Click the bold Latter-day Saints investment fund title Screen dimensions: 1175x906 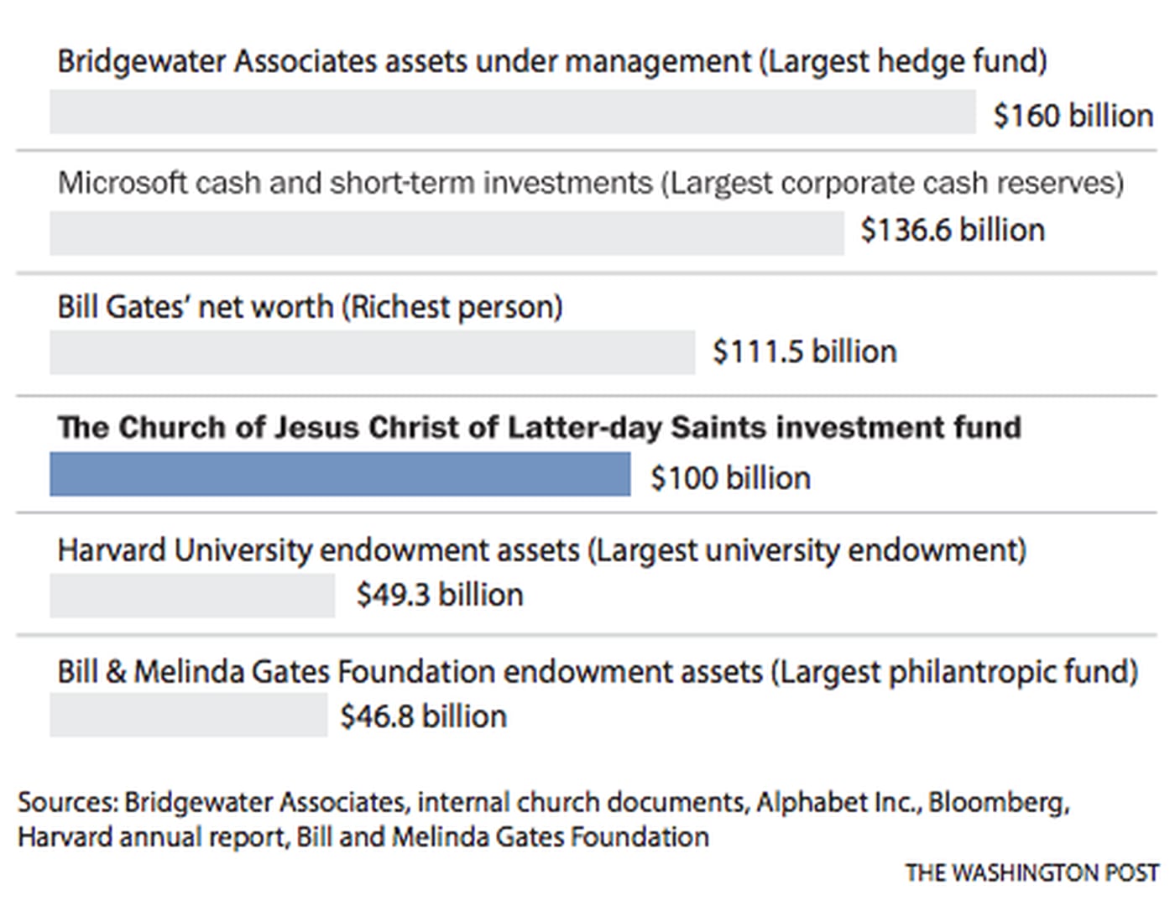click(x=539, y=428)
